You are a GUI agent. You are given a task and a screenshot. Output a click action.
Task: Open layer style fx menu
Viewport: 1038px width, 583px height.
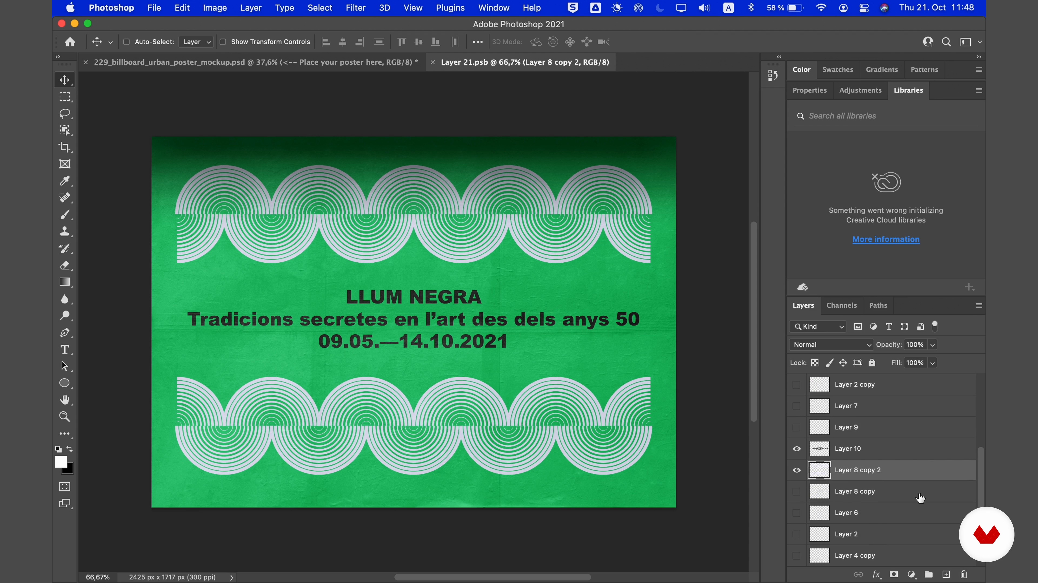point(876,575)
